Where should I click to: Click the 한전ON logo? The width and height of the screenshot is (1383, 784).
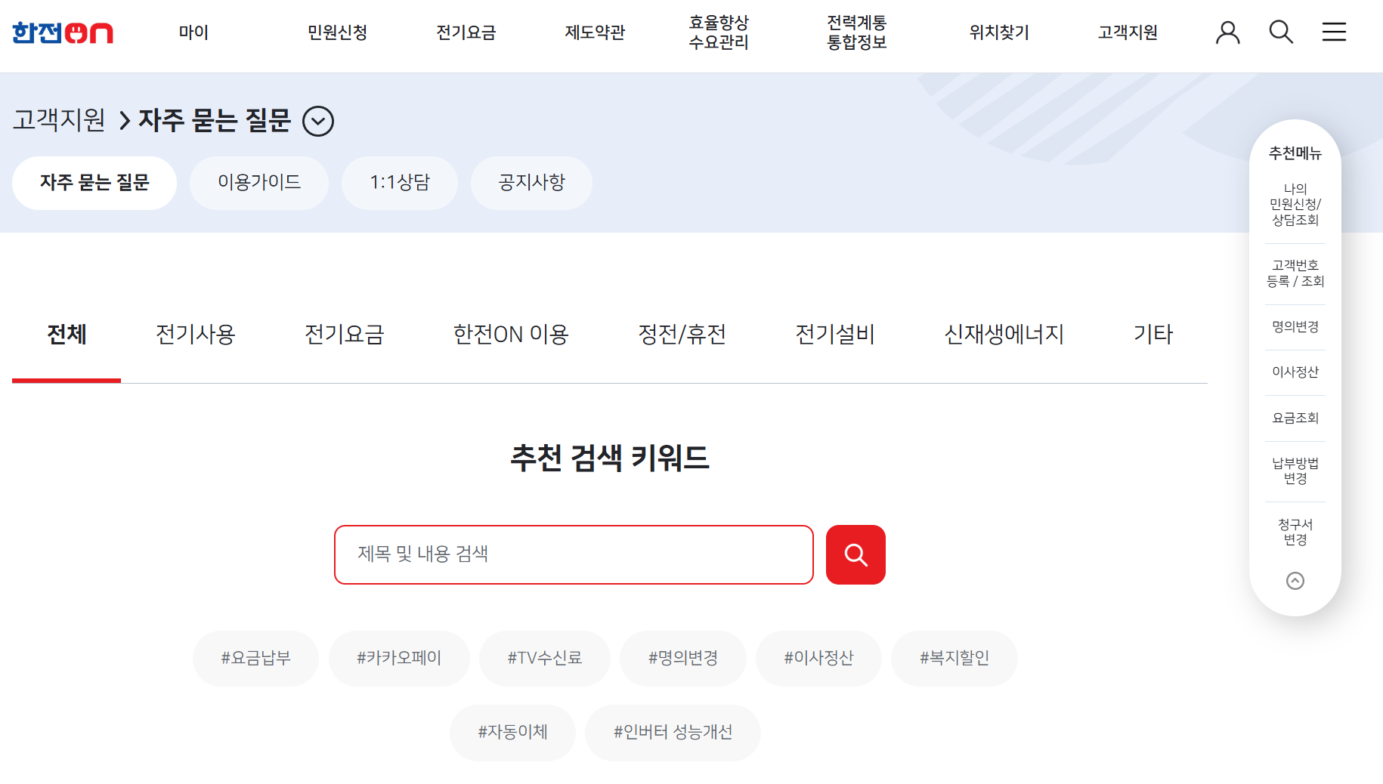[63, 32]
